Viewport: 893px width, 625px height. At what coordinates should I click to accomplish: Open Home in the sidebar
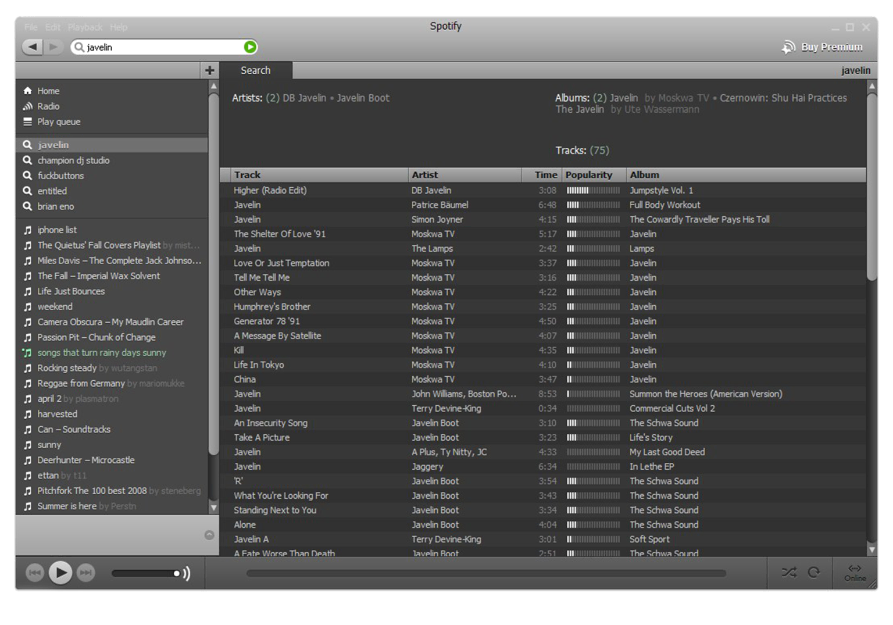(48, 91)
